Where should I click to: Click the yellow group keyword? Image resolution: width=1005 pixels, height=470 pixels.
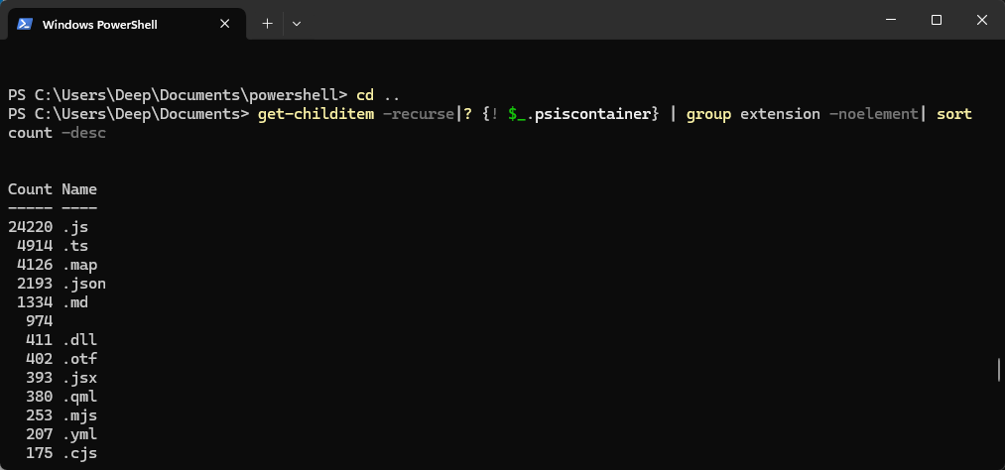[708, 114]
